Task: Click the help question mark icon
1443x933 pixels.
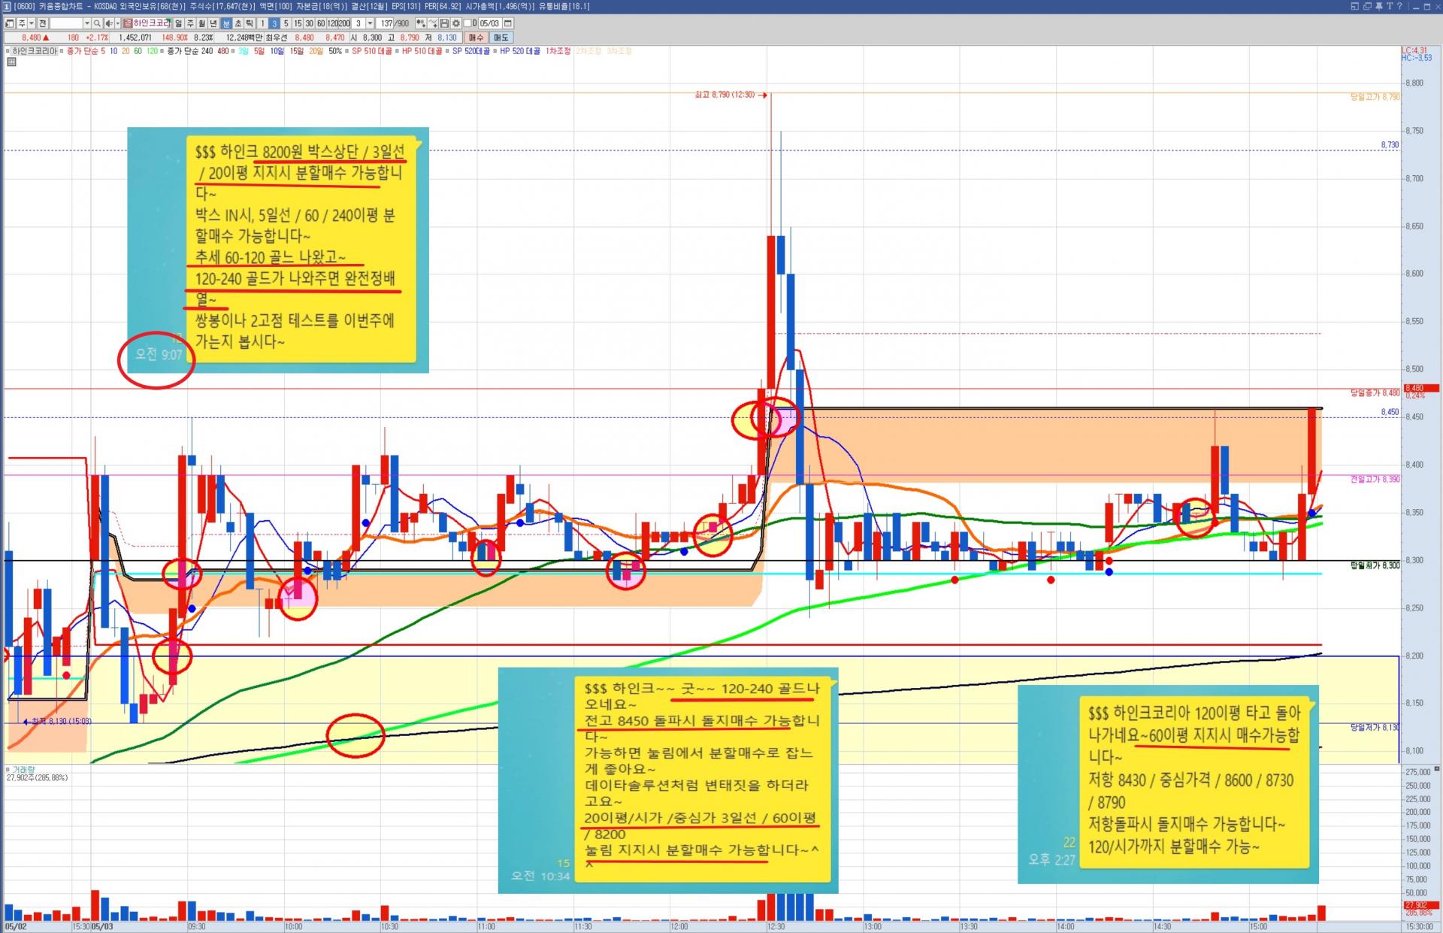Action: coord(1399,6)
